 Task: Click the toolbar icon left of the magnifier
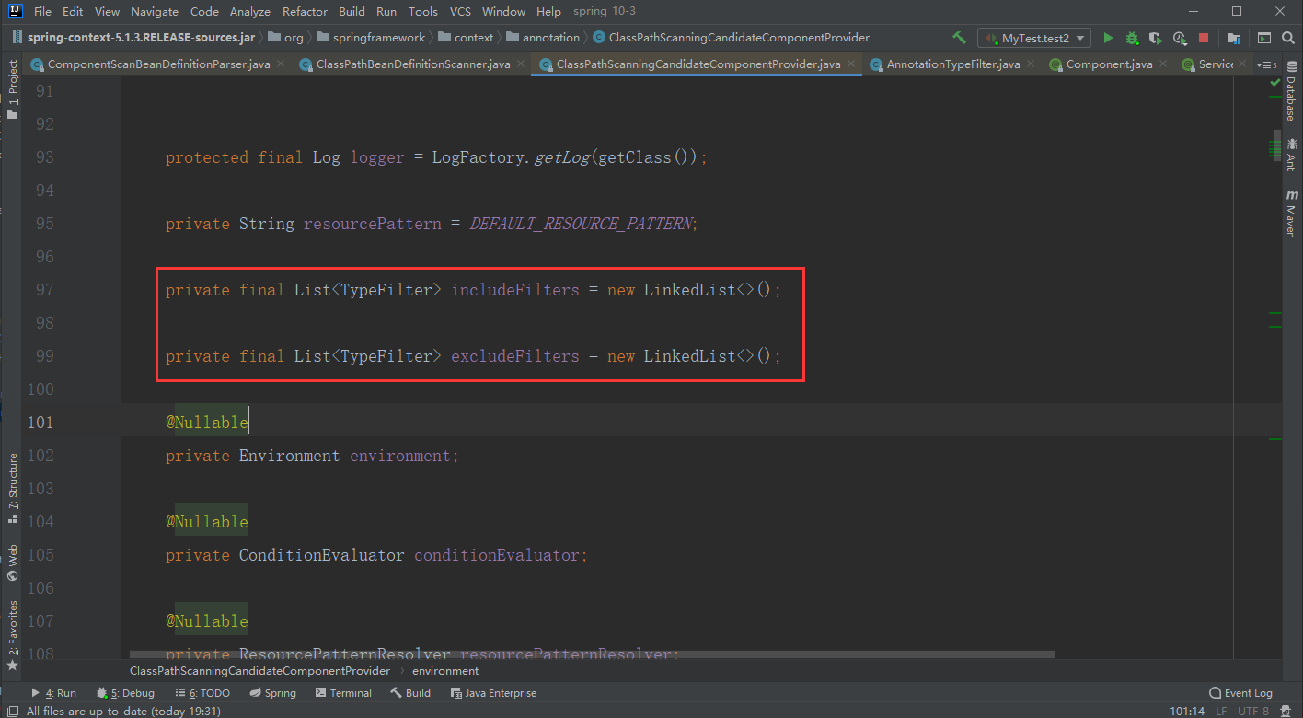[1263, 38]
